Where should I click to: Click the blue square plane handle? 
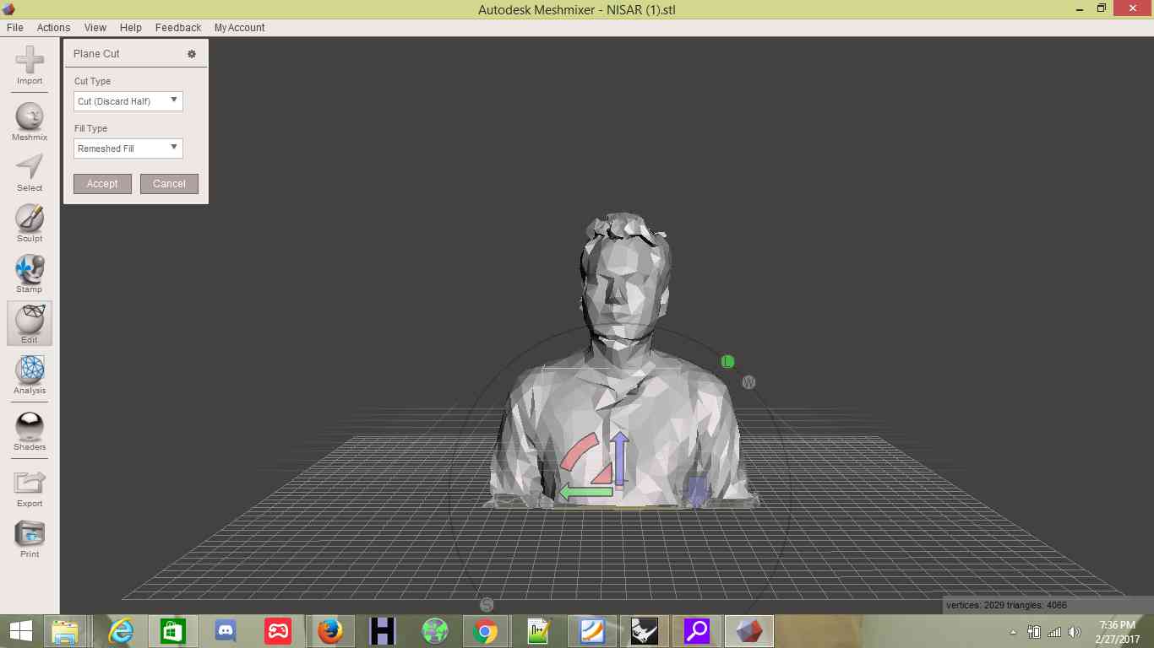(696, 490)
